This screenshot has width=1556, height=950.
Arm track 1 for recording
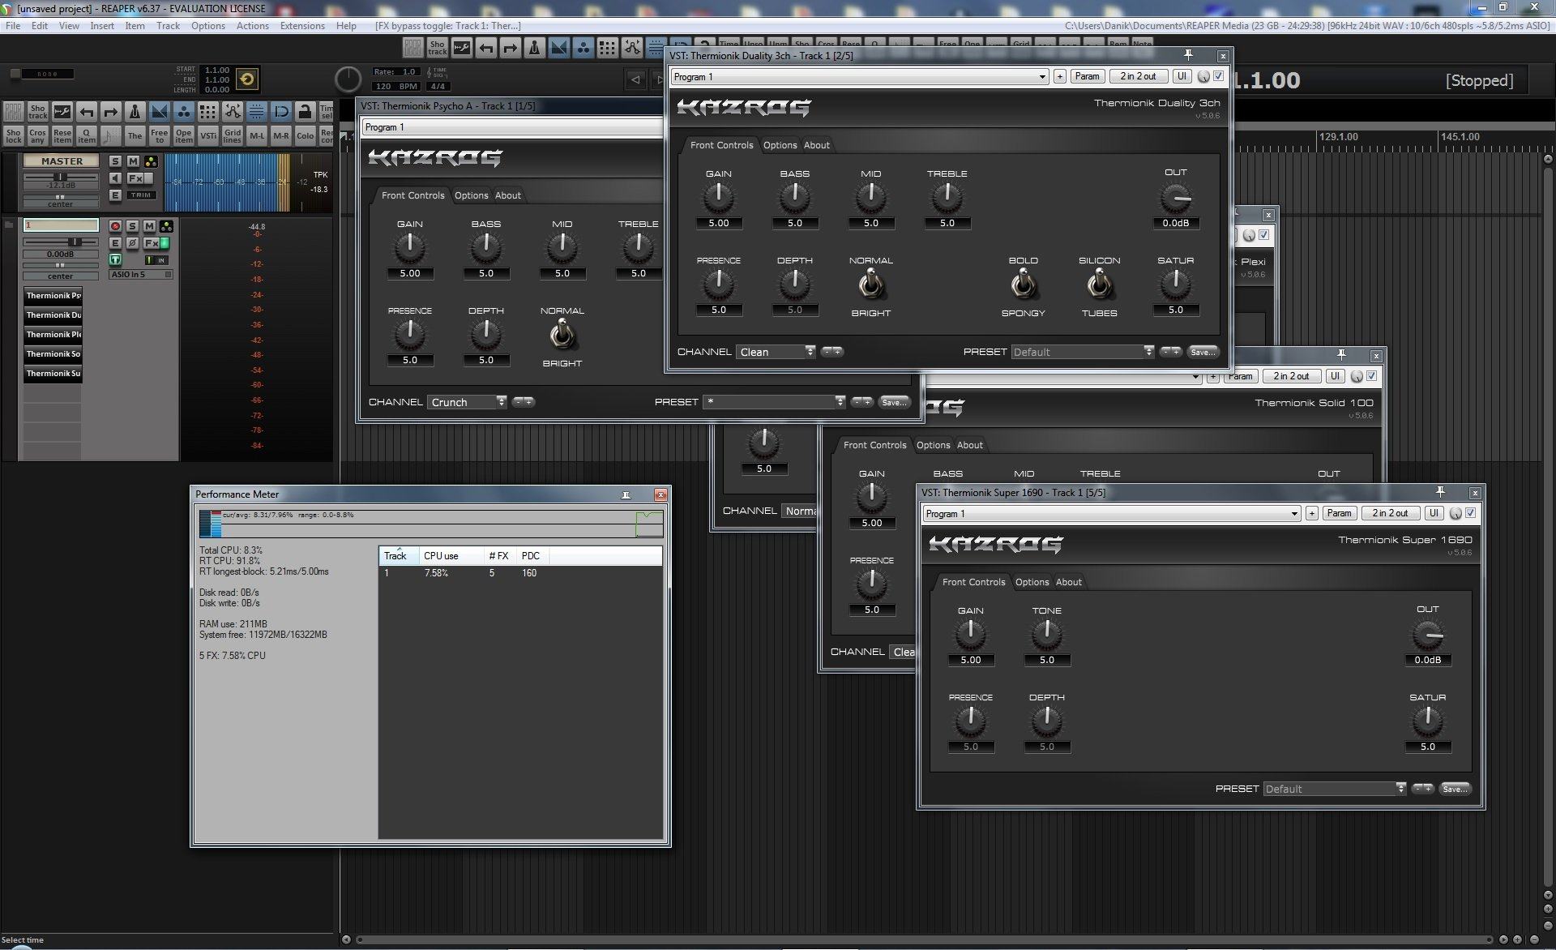(115, 226)
